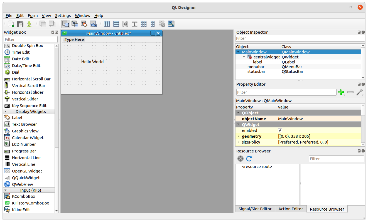Open the Settings menu
The height and width of the screenshot is (222, 368).
(x=63, y=16)
